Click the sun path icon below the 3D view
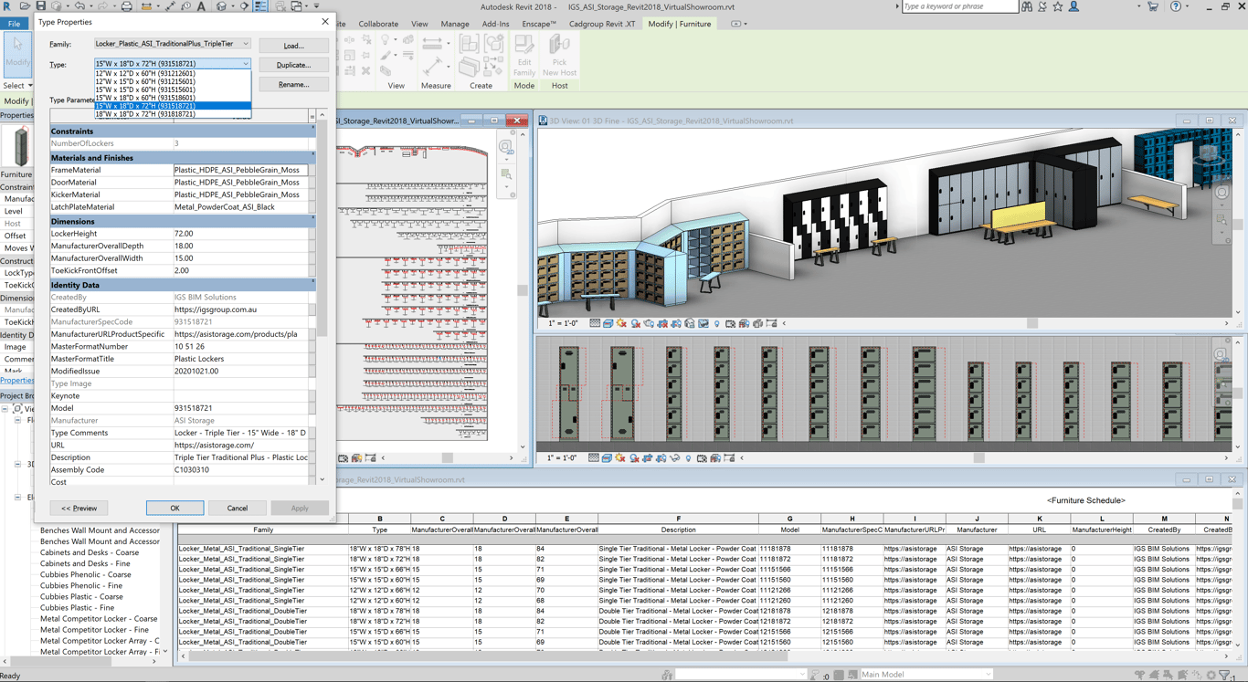This screenshot has width=1248, height=682. tap(619, 322)
